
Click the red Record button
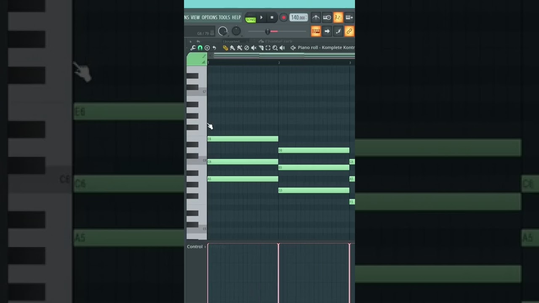click(283, 18)
